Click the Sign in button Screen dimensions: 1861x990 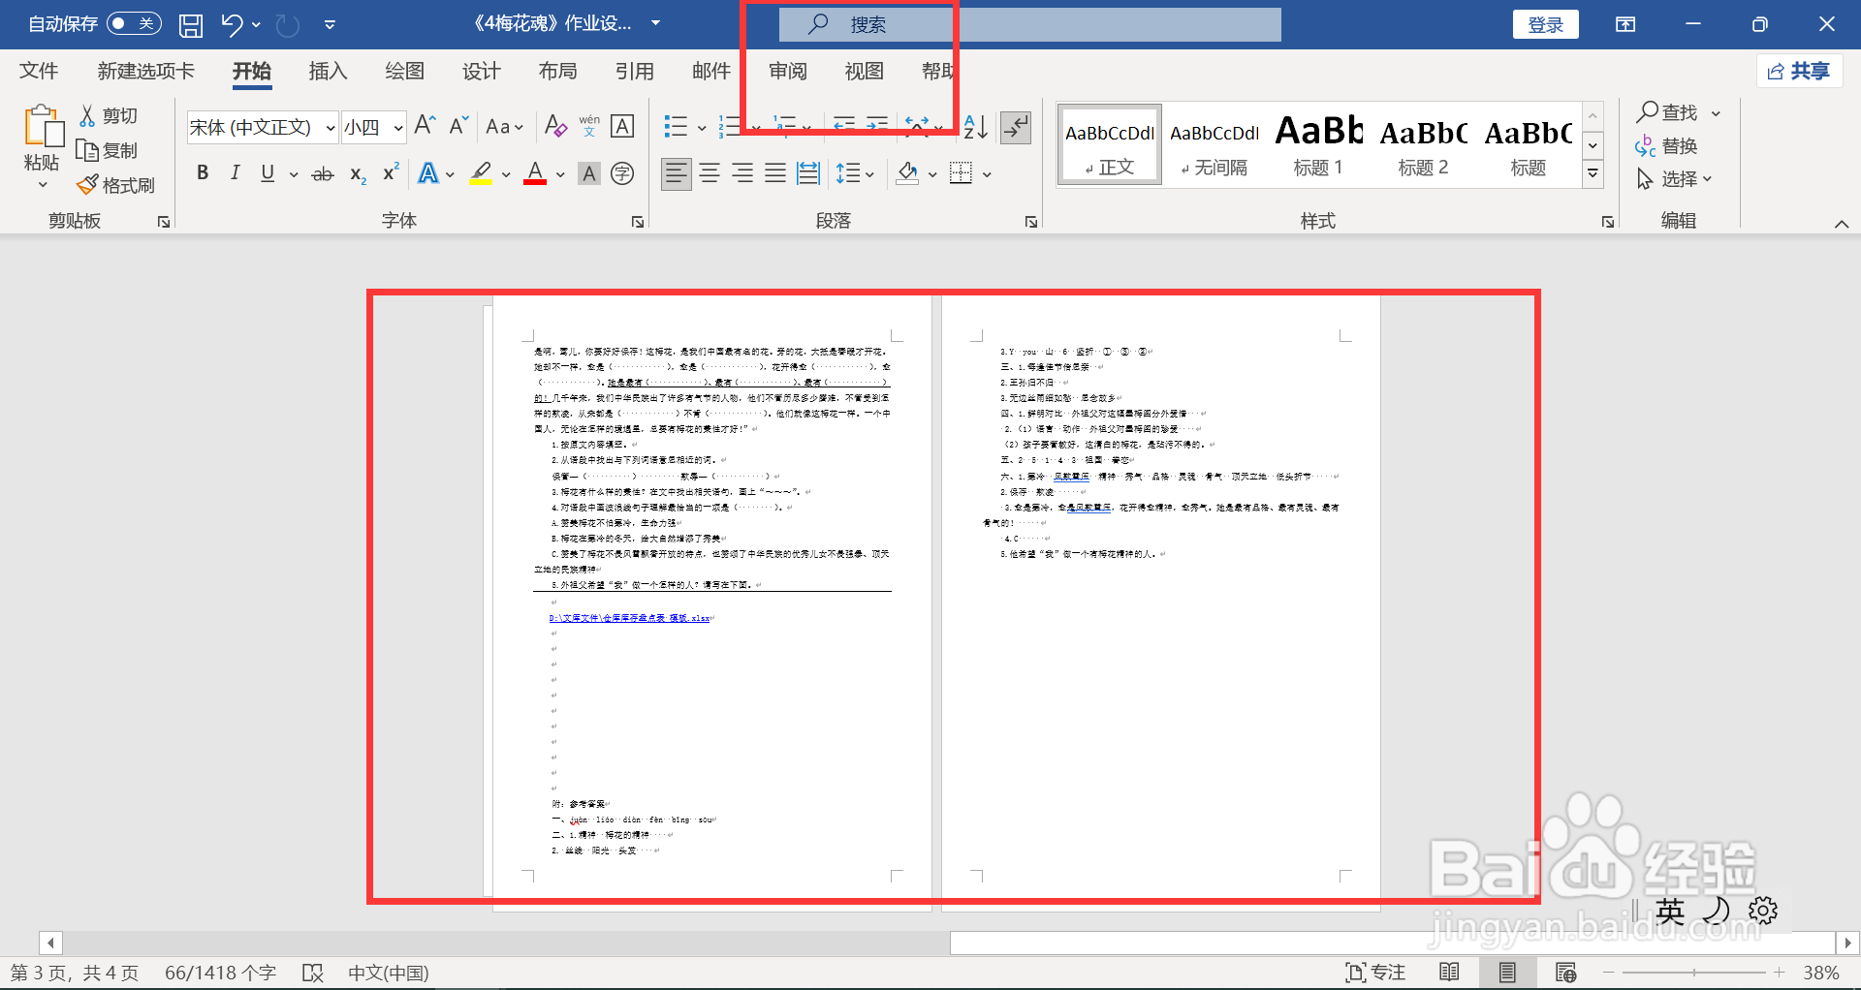[x=1545, y=24]
